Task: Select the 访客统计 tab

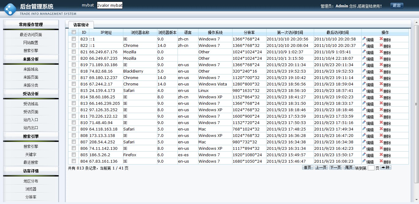Action: pyautogui.click(x=81, y=25)
